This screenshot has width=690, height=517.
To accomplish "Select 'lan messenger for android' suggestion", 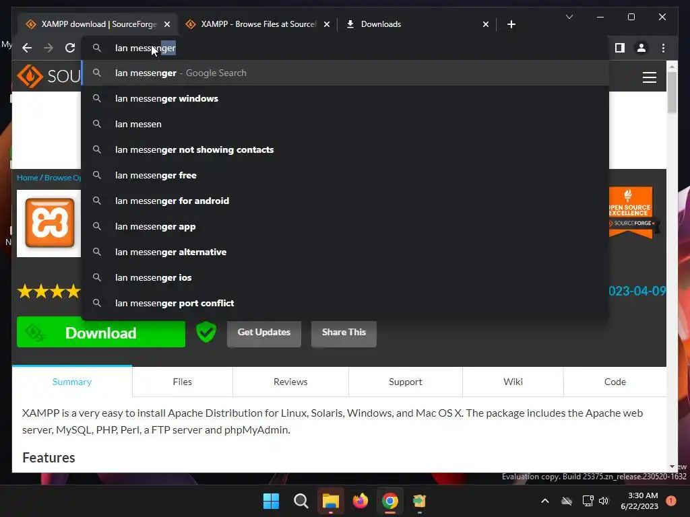I will (345, 201).
